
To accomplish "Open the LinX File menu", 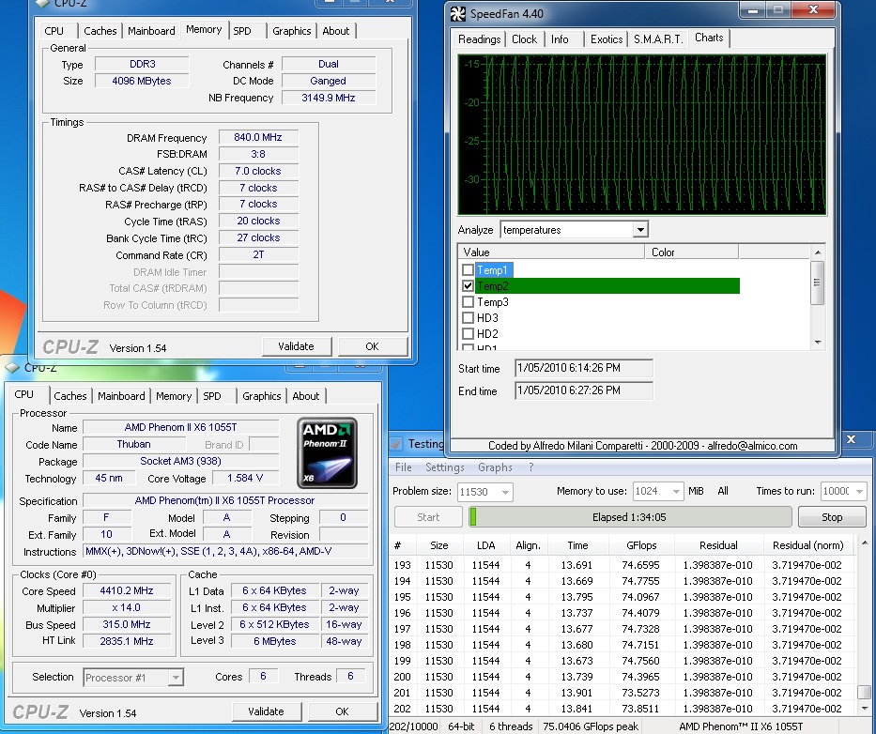I will tap(403, 467).
